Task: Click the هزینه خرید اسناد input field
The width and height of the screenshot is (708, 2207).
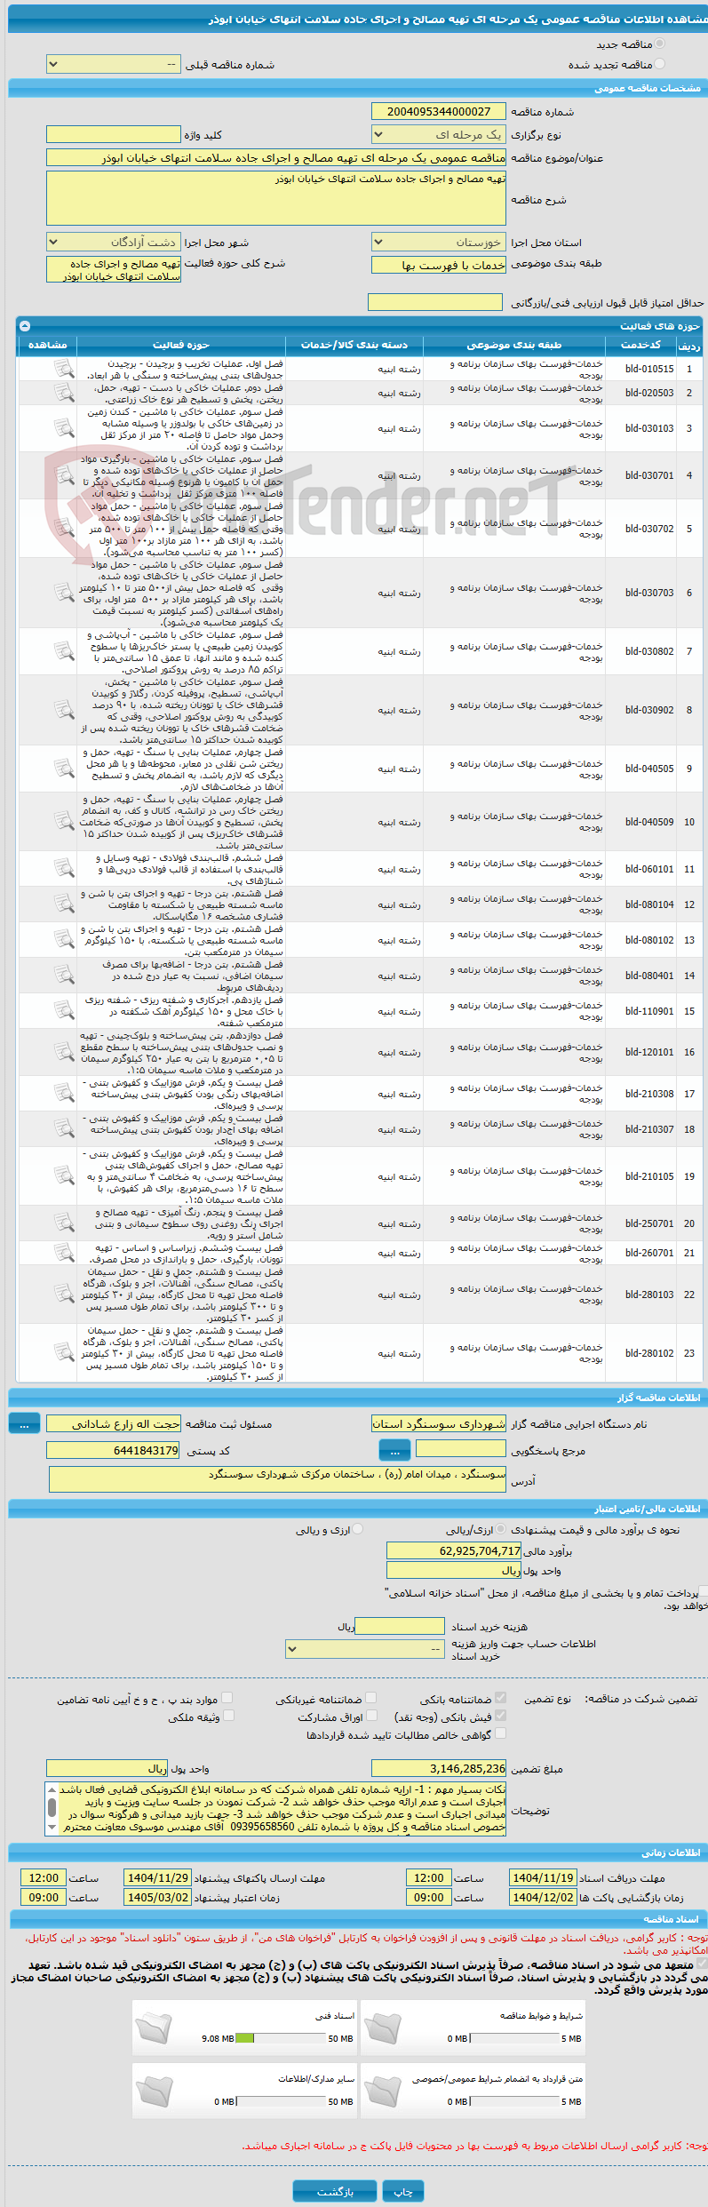Action: pyautogui.click(x=399, y=1625)
